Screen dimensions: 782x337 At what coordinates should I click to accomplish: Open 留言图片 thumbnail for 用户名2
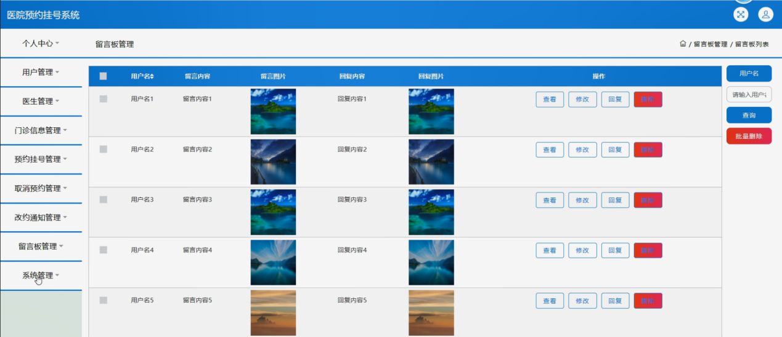273,162
